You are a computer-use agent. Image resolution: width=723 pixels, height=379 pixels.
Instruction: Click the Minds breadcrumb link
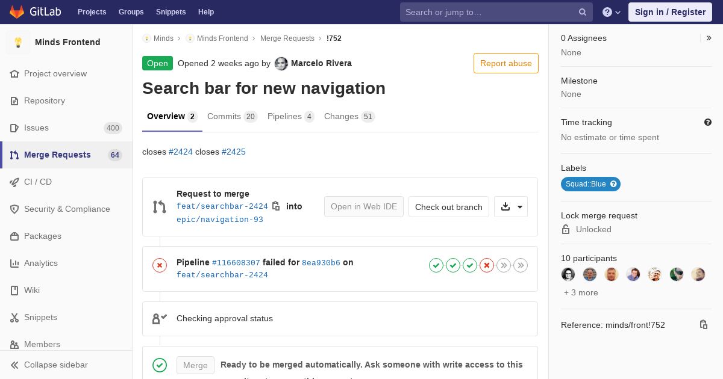163,39
